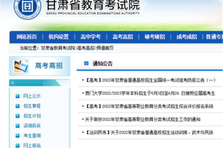
Task: Open the 普通专升本 navigation item at right edge
Action: tap(214, 37)
